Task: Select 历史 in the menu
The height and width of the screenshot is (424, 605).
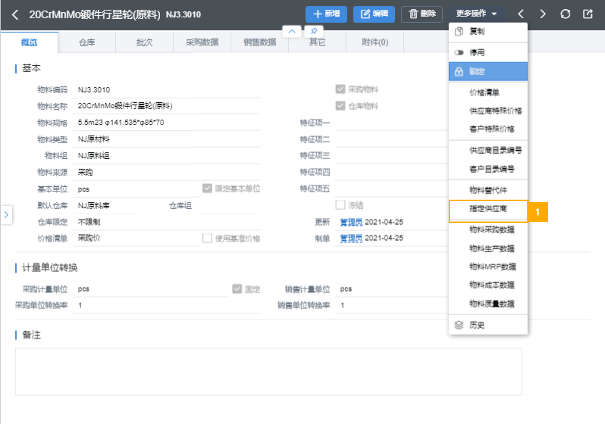Action: pos(488,325)
